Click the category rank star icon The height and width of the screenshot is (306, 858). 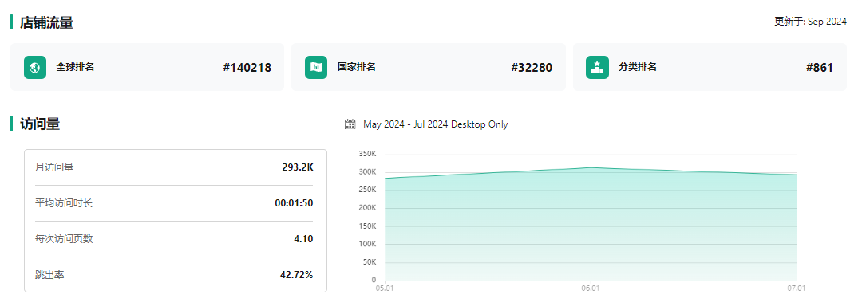(x=597, y=67)
